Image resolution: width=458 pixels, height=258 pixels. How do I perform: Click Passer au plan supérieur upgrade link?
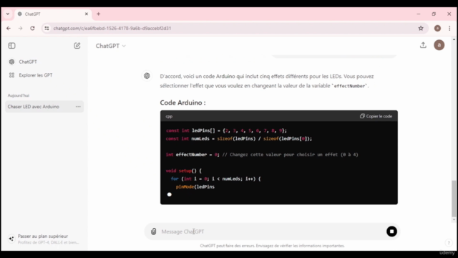[44, 239]
